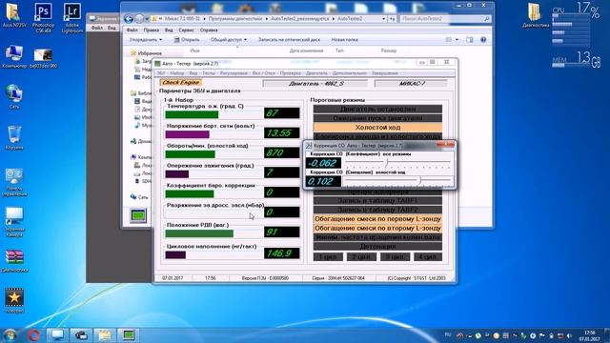
Task: Open the Проверка menu in Auto-Tester
Action: [x=290, y=73]
